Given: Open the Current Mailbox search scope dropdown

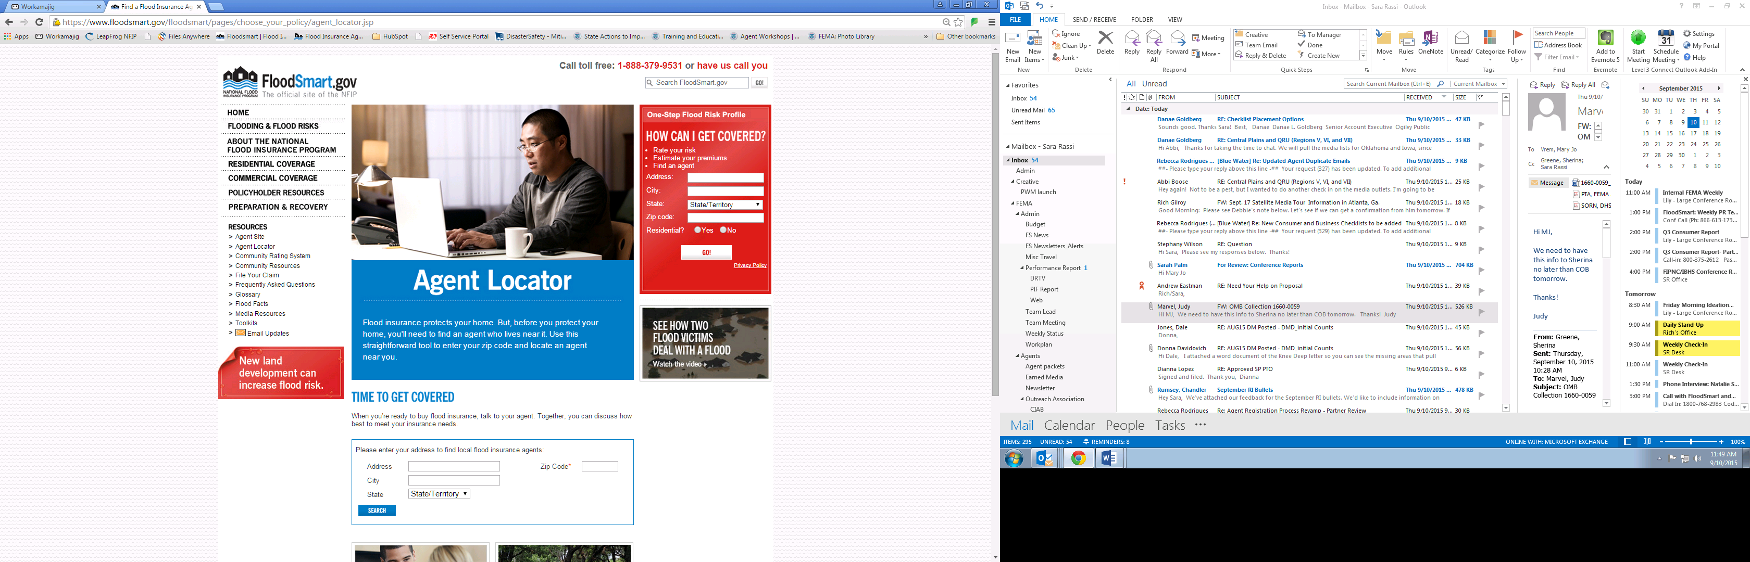Looking at the screenshot, I should [1479, 83].
